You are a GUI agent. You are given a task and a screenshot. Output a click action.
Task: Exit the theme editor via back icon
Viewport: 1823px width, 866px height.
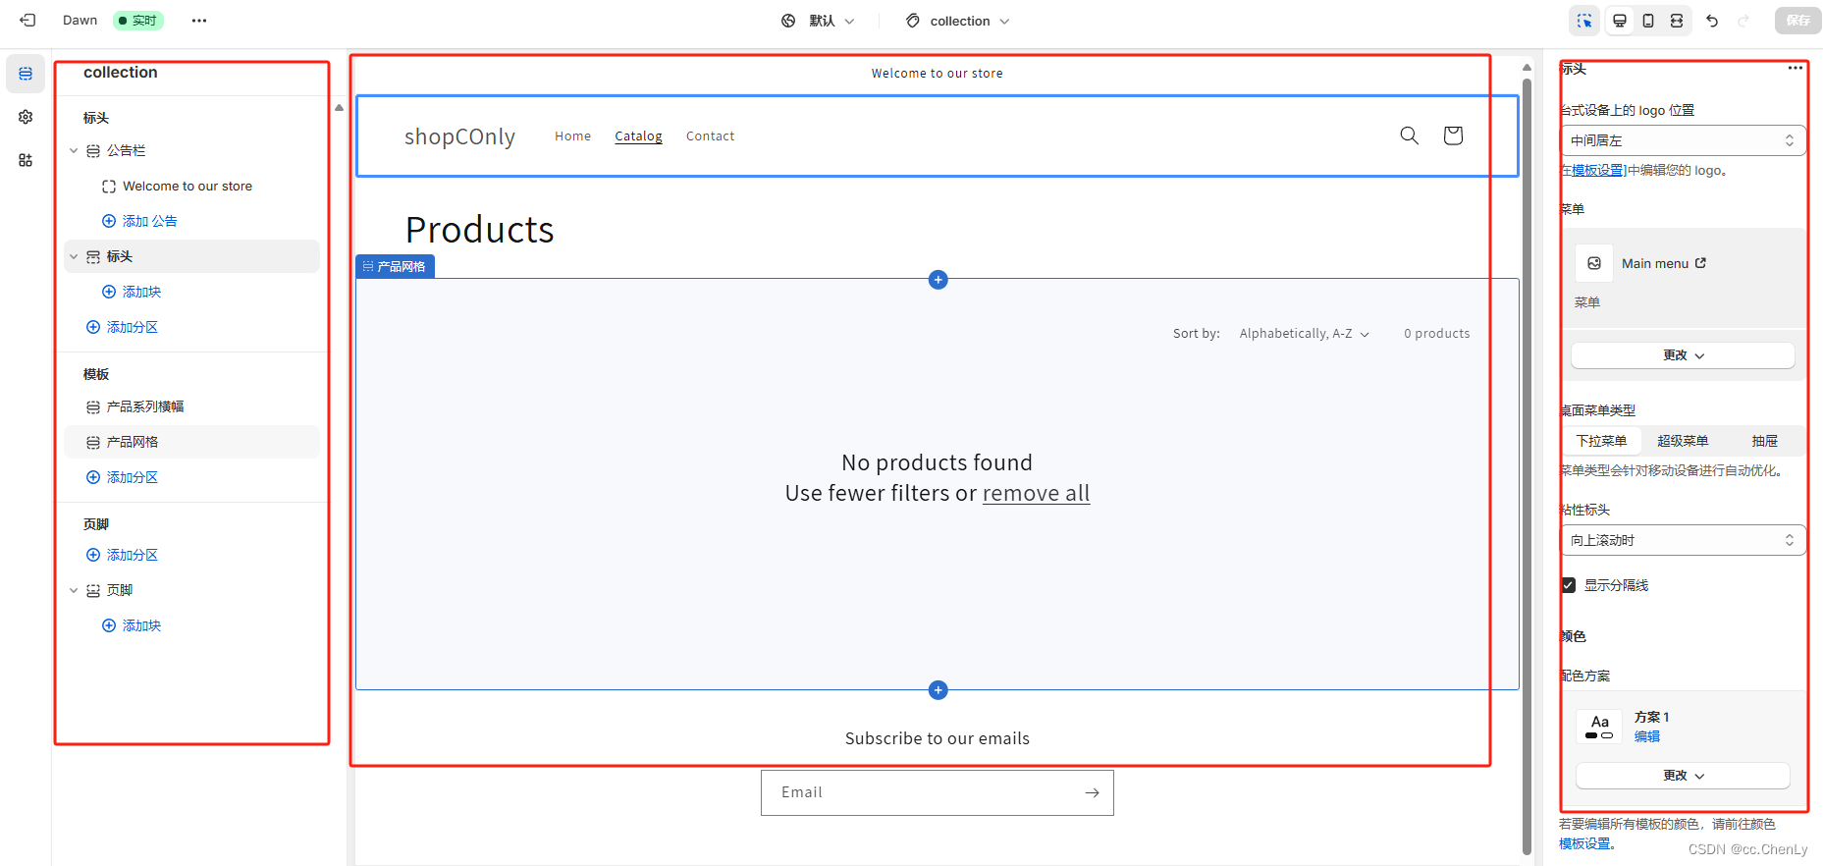[27, 20]
